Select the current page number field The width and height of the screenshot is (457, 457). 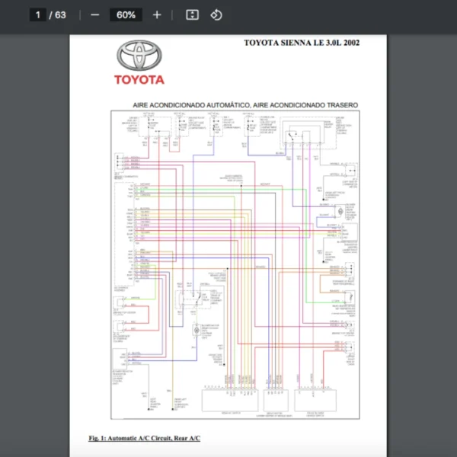click(37, 15)
